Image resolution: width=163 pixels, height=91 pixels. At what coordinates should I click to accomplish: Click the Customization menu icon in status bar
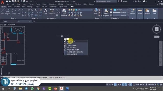[x=161, y=85]
